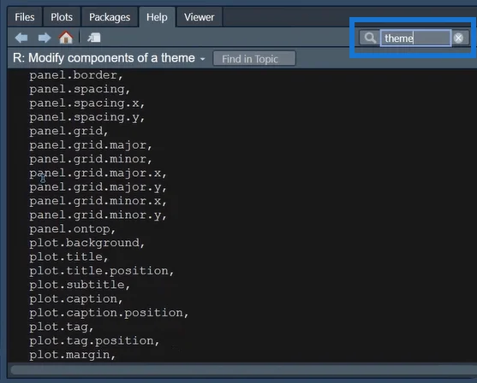Focus the help search box with theme
Image resolution: width=477 pixels, height=383 pixels.
click(x=415, y=38)
